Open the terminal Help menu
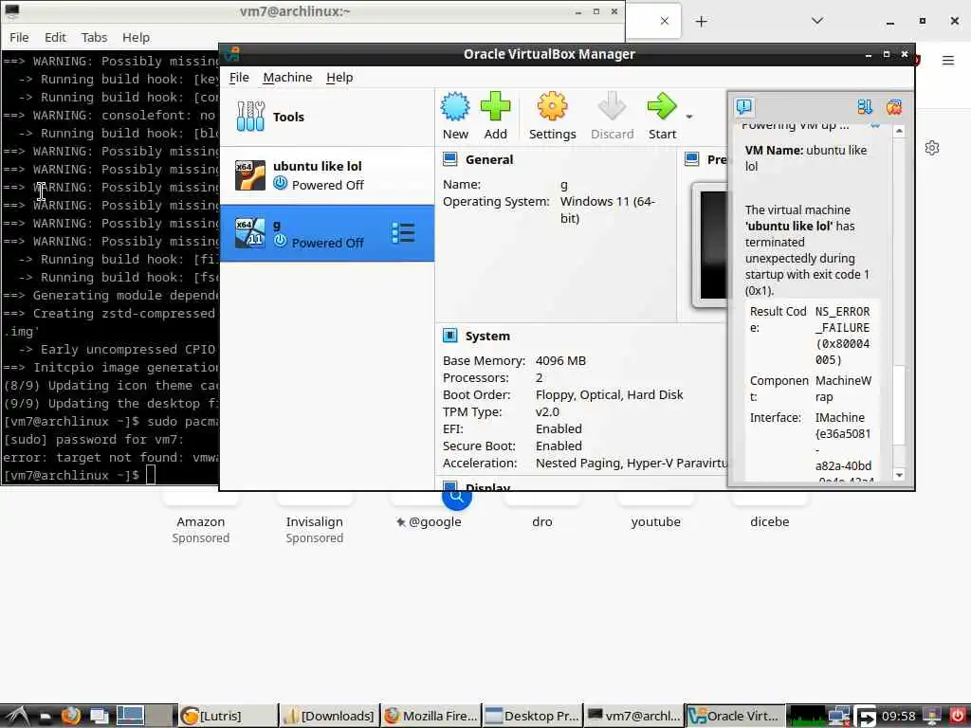The height and width of the screenshot is (728, 971). point(136,37)
